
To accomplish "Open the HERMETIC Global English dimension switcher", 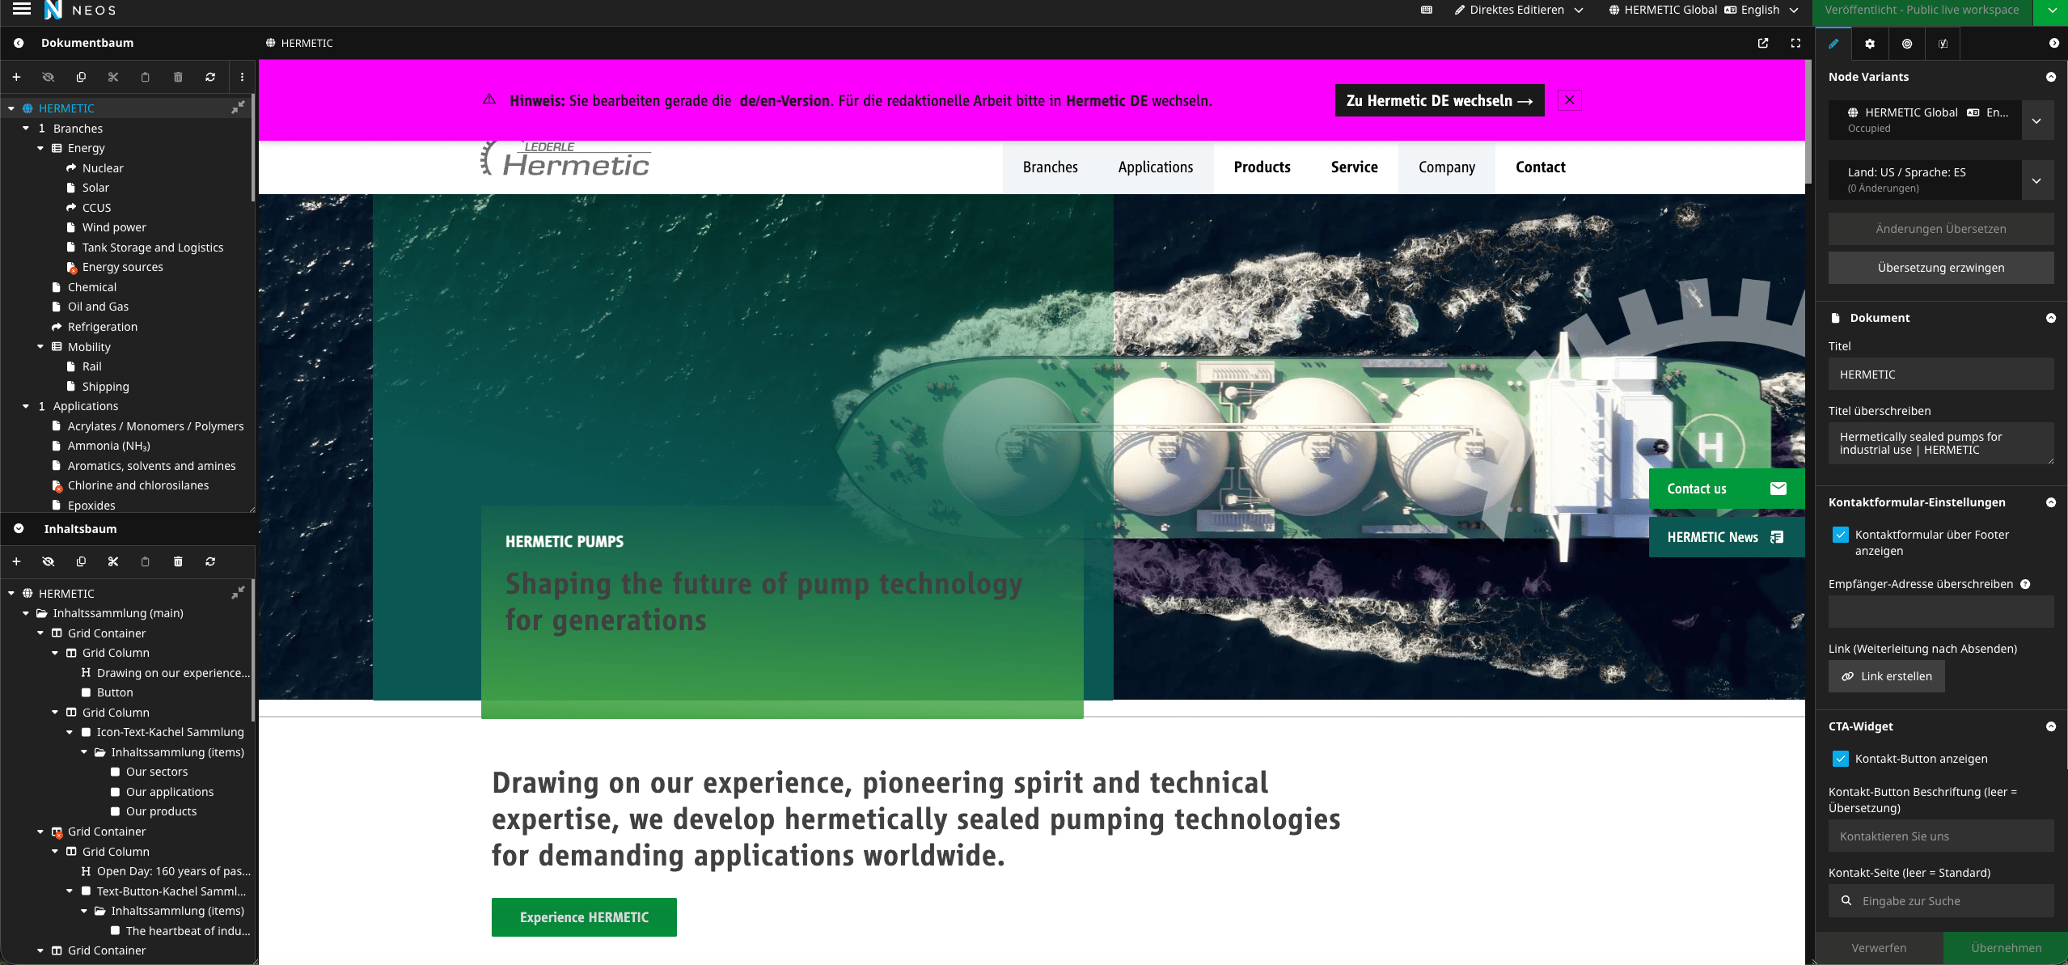I will [x=1703, y=10].
